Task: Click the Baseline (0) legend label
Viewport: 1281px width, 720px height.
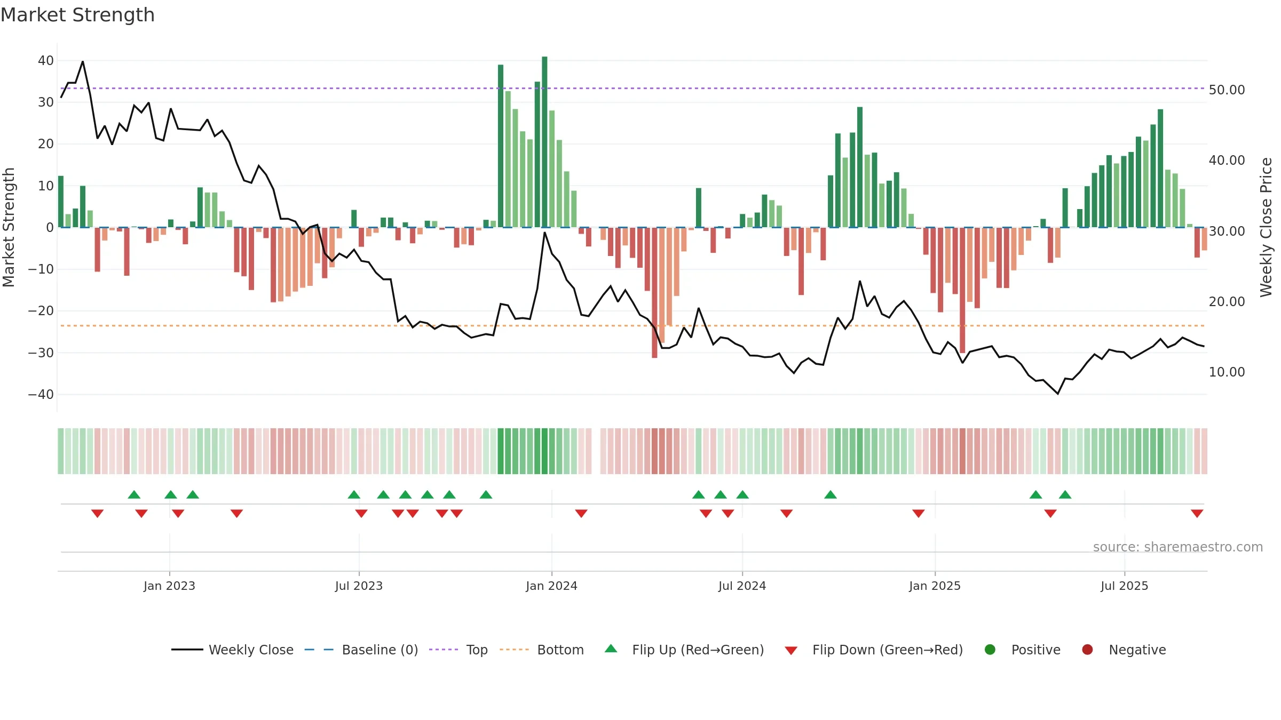Action: pos(380,650)
